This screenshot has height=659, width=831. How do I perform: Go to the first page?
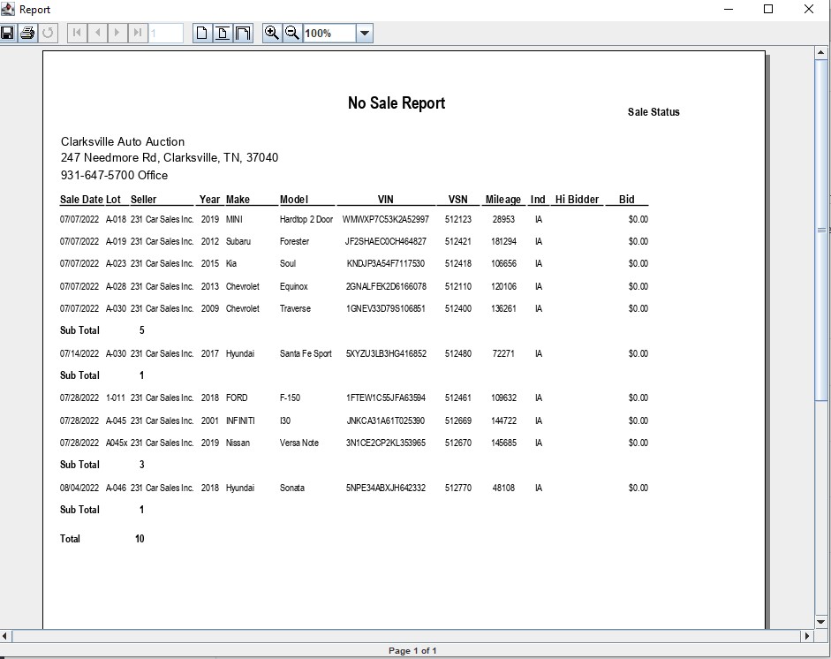[77, 34]
